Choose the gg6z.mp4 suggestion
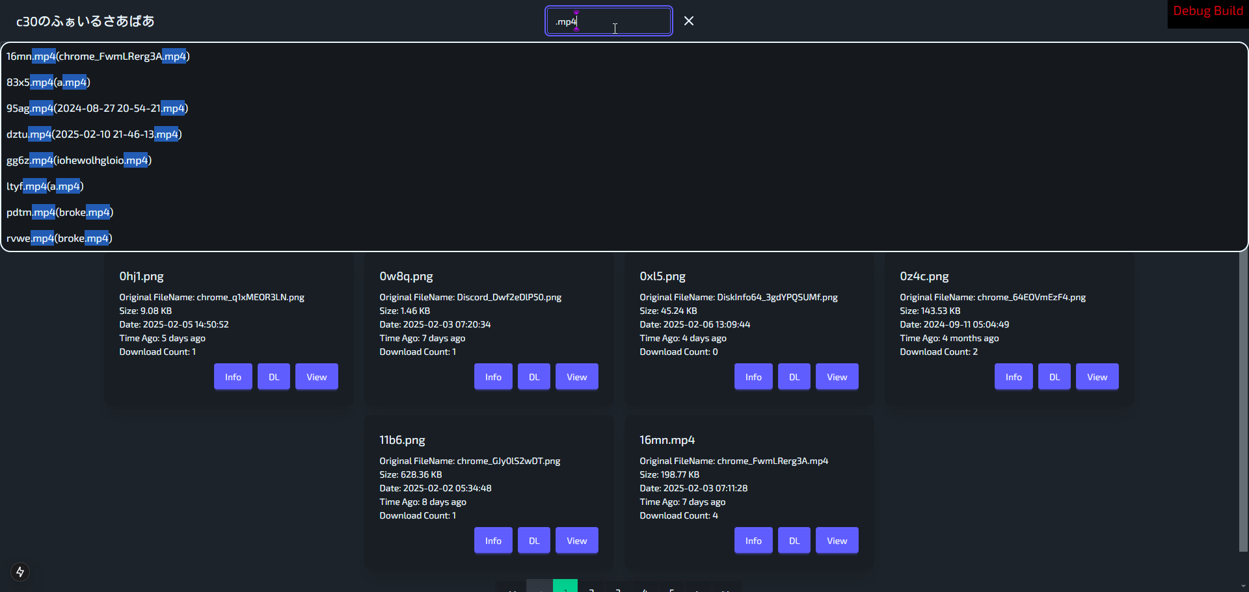Image resolution: width=1249 pixels, height=592 pixels. point(79,161)
